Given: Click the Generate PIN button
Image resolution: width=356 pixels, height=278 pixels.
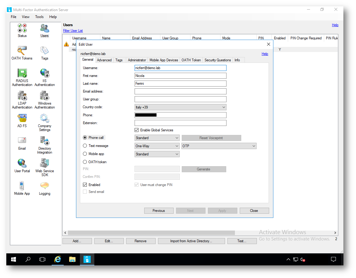Looking at the screenshot, I should pyautogui.click(x=204, y=169).
